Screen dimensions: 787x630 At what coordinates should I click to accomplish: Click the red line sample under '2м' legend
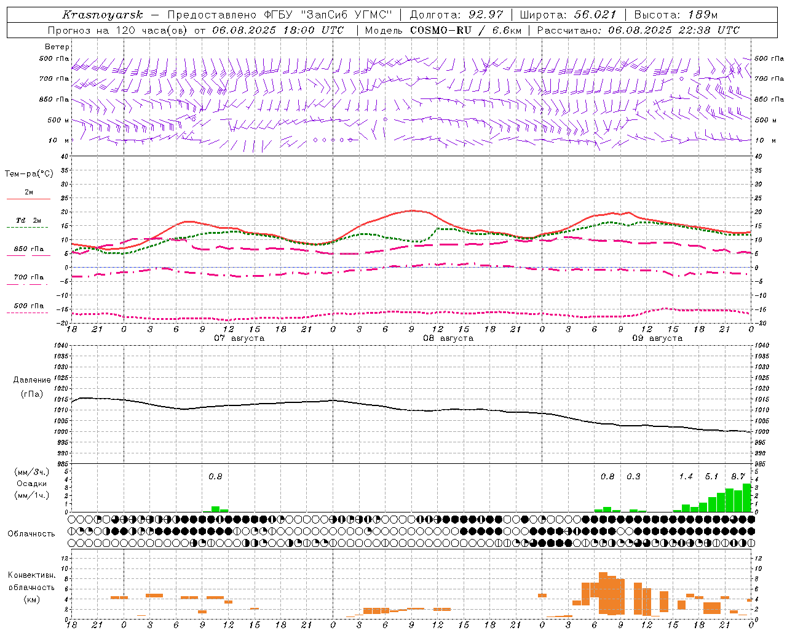(28, 199)
